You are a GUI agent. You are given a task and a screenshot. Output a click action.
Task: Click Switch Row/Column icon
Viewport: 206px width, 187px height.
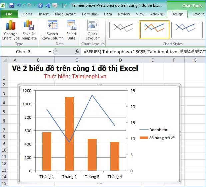[52, 25]
